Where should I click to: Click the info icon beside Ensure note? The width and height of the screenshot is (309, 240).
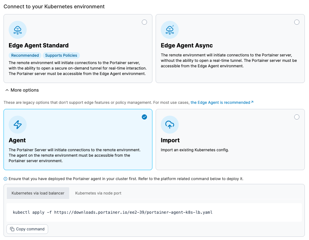(x=5, y=179)
